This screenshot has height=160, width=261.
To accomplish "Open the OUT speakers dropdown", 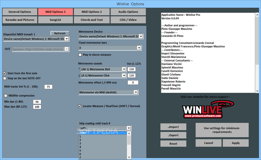I will tap(67, 49).
